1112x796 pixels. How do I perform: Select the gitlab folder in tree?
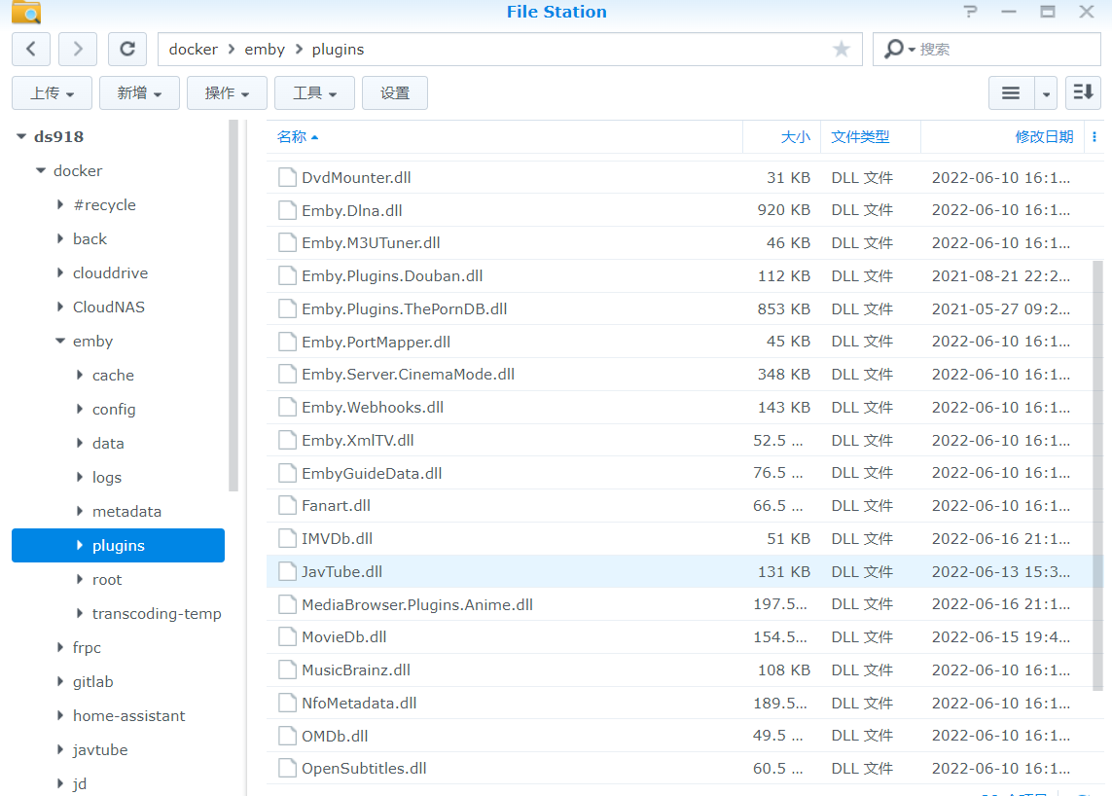tap(92, 682)
